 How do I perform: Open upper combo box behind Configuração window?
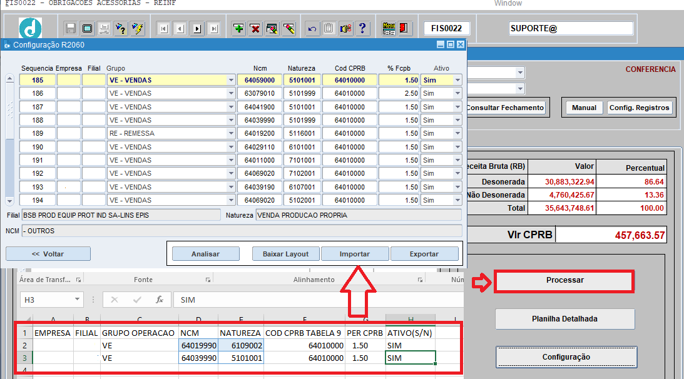coord(519,73)
